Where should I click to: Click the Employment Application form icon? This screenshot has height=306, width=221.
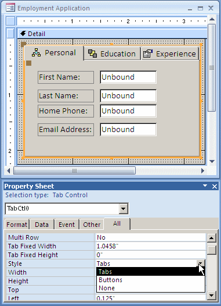[10, 8]
